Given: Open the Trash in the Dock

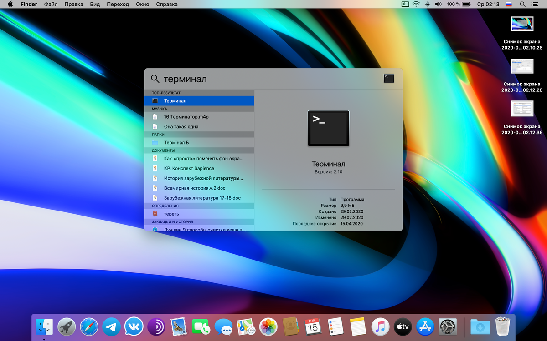Looking at the screenshot, I should tap(502, 326).
